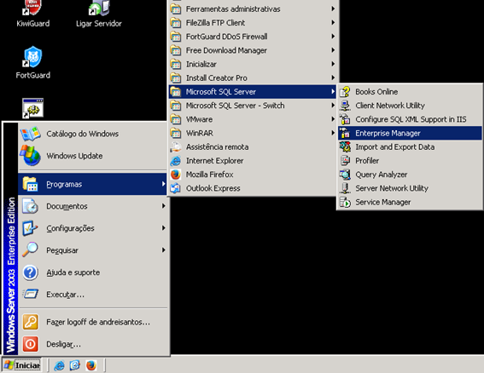Click the Query Analyzer icon
Image resolution: width=484 pixels, height=373 pixels.
pyautogui.click(x=345, y=175)
